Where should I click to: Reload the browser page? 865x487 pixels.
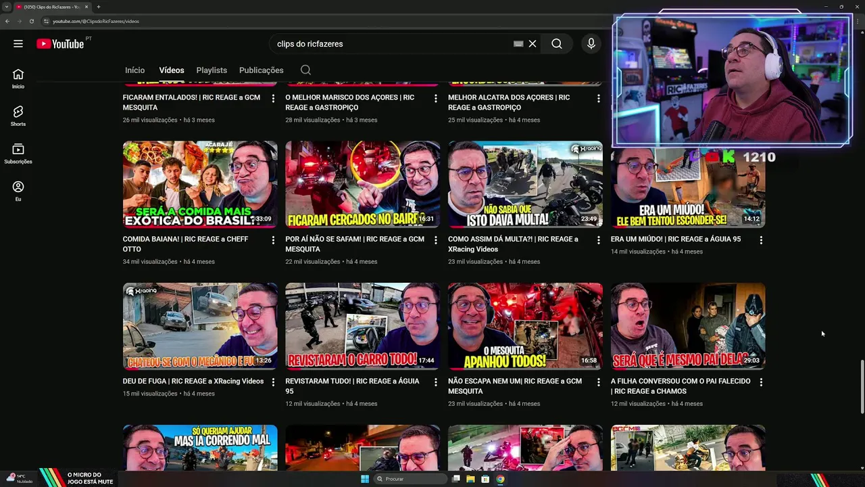click(31, 21)
